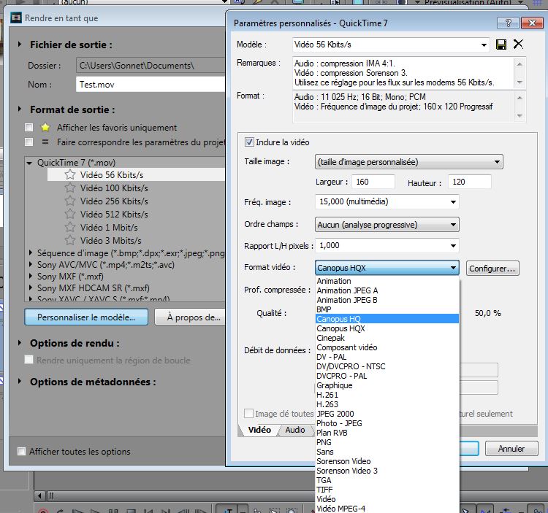This screenshot has width=548, height=513.
Task: Expand the Séquence d'image format group
Action: [31, 252]
